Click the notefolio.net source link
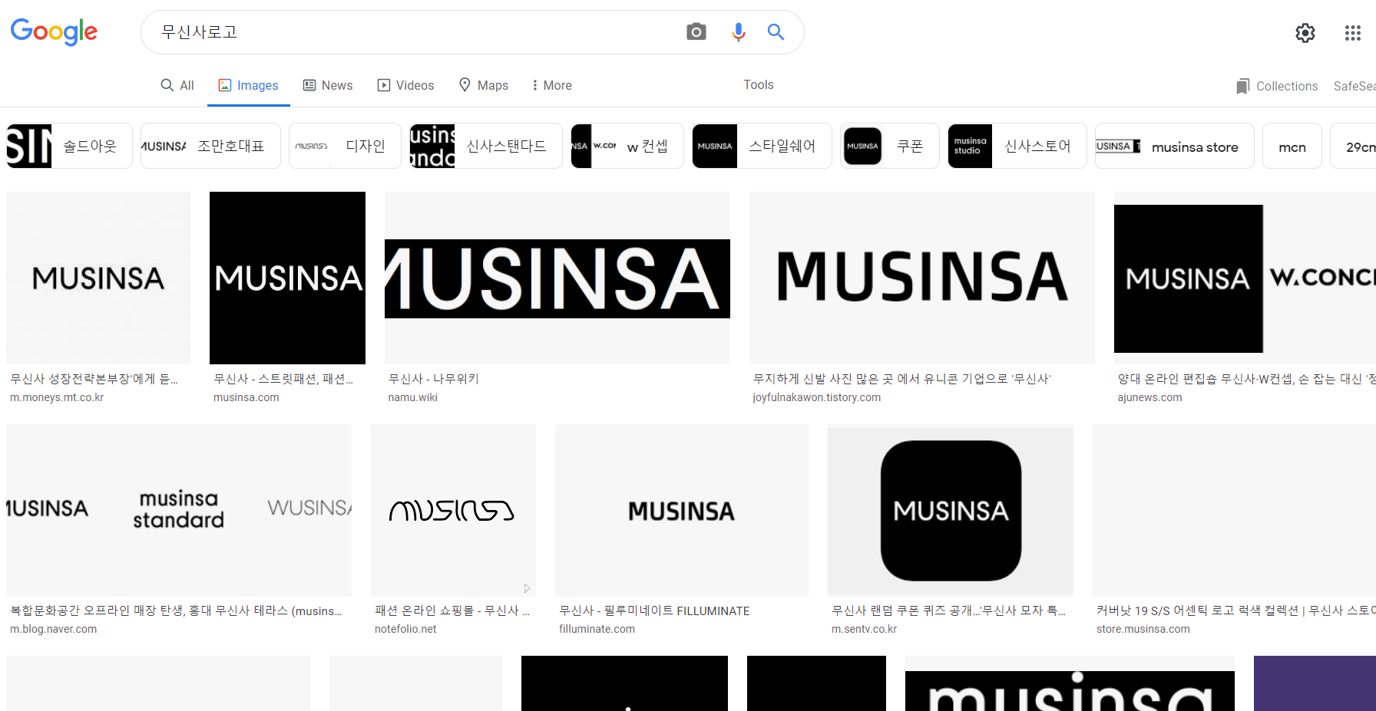This screenshot has height=711, width=1376. 405,629
